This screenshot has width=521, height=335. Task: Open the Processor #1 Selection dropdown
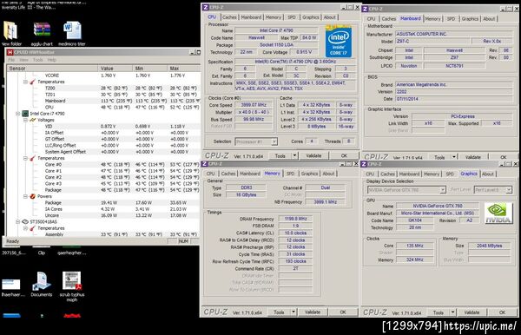coord(274,141)
